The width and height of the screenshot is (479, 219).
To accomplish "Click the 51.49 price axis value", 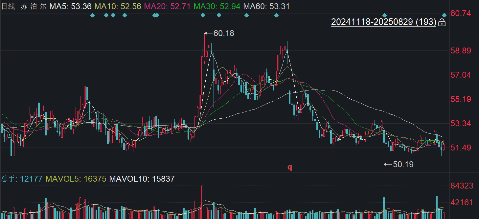I will coord(461,148).
